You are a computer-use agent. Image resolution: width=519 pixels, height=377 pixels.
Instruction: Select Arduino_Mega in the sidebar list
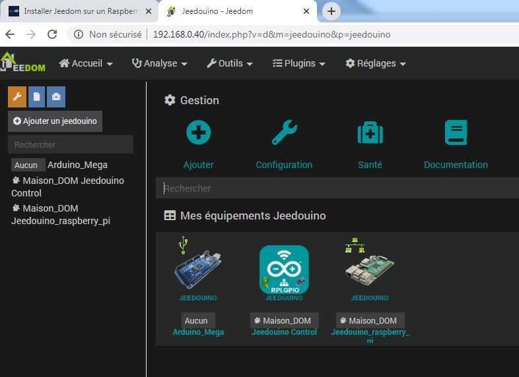[77, 165]
